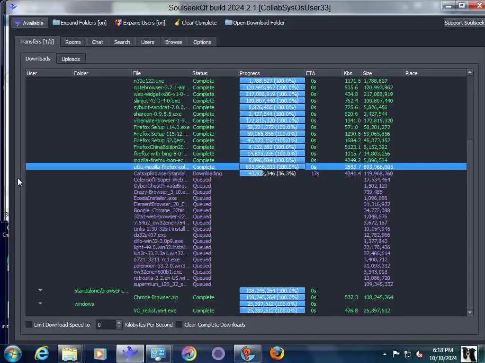Toggle Expand Folders [on] button
This screenshot has height=363, width=485.
click(80, 23)
